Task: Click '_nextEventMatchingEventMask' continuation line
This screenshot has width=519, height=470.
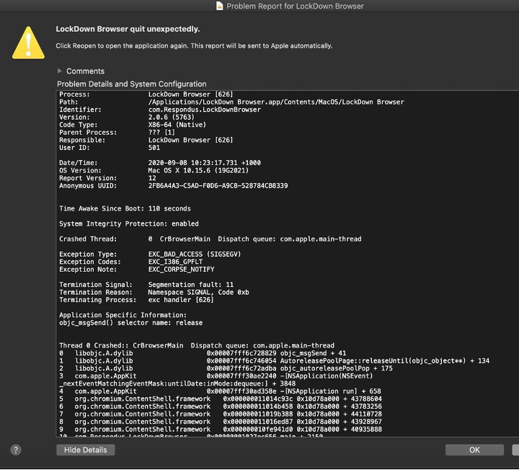Action: pyautogui.click(x=177, y=383)
